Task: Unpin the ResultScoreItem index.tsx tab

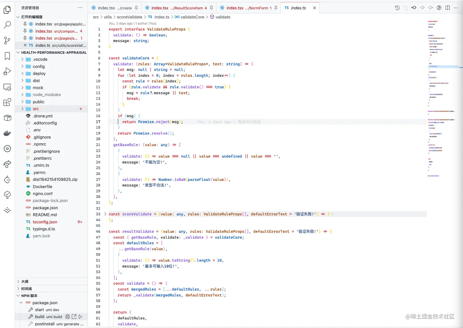Action: click(211, 8)
